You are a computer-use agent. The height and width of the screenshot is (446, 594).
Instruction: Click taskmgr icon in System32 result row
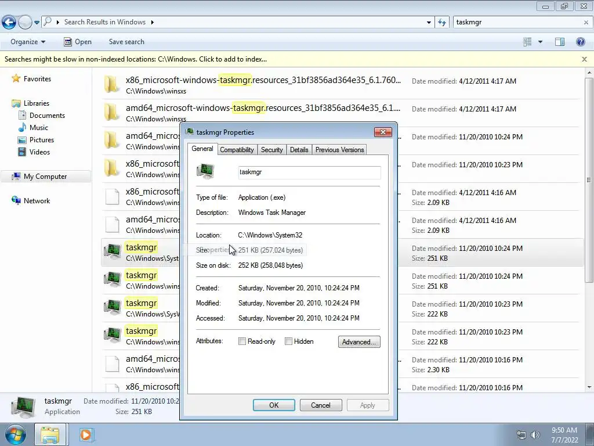(112, 252)
